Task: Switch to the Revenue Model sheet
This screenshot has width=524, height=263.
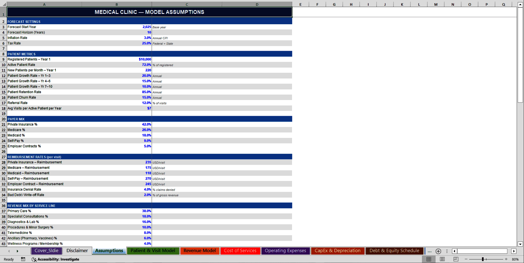Action: coord(200,250)
